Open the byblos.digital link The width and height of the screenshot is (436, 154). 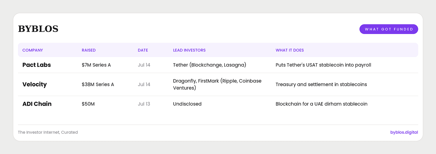404,132
